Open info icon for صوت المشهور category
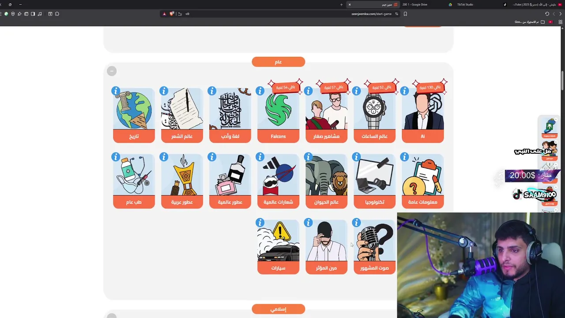Viewport: 565px width, 318px height. click(356, 223)
